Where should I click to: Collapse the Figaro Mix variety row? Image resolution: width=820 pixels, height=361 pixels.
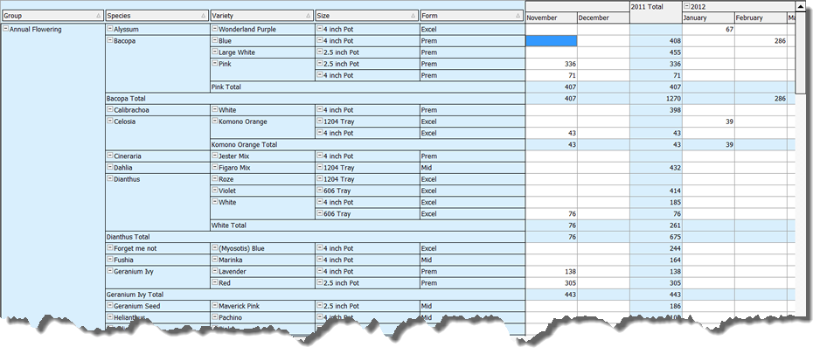coord(215,168)
